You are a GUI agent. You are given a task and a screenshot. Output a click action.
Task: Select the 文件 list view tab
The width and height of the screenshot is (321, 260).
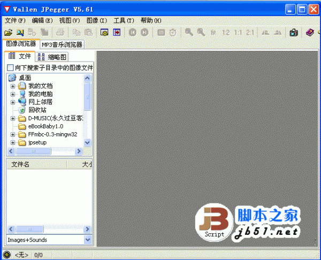[20, 56]
